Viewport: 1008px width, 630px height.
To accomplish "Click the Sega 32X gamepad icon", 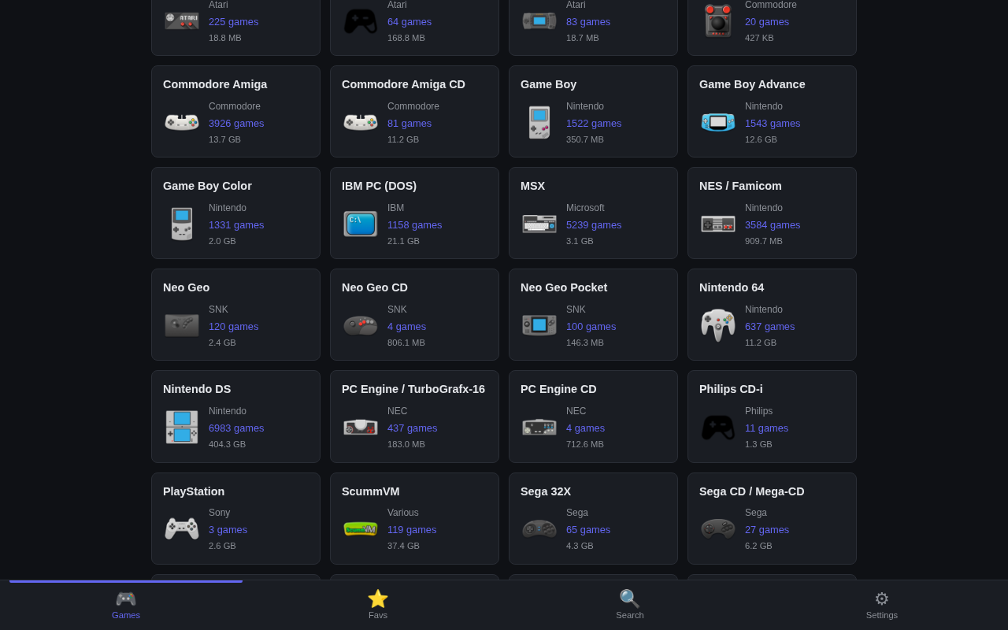I will (x=539, y=528).
